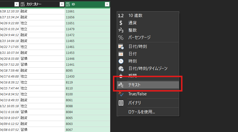Click the 日付 calendar icon
Viewport: 238px width, 132px height.
(121, 54)
